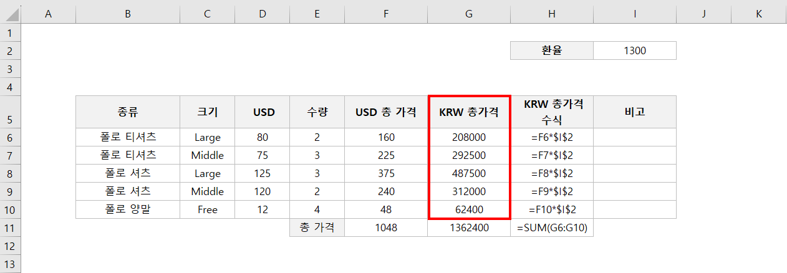Click the USD header cell
The image size is (787, 273).
pyautogui.click(x=262, y=112)
